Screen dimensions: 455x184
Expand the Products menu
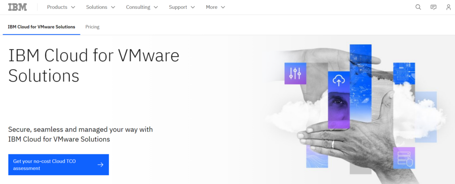point(61,7)
